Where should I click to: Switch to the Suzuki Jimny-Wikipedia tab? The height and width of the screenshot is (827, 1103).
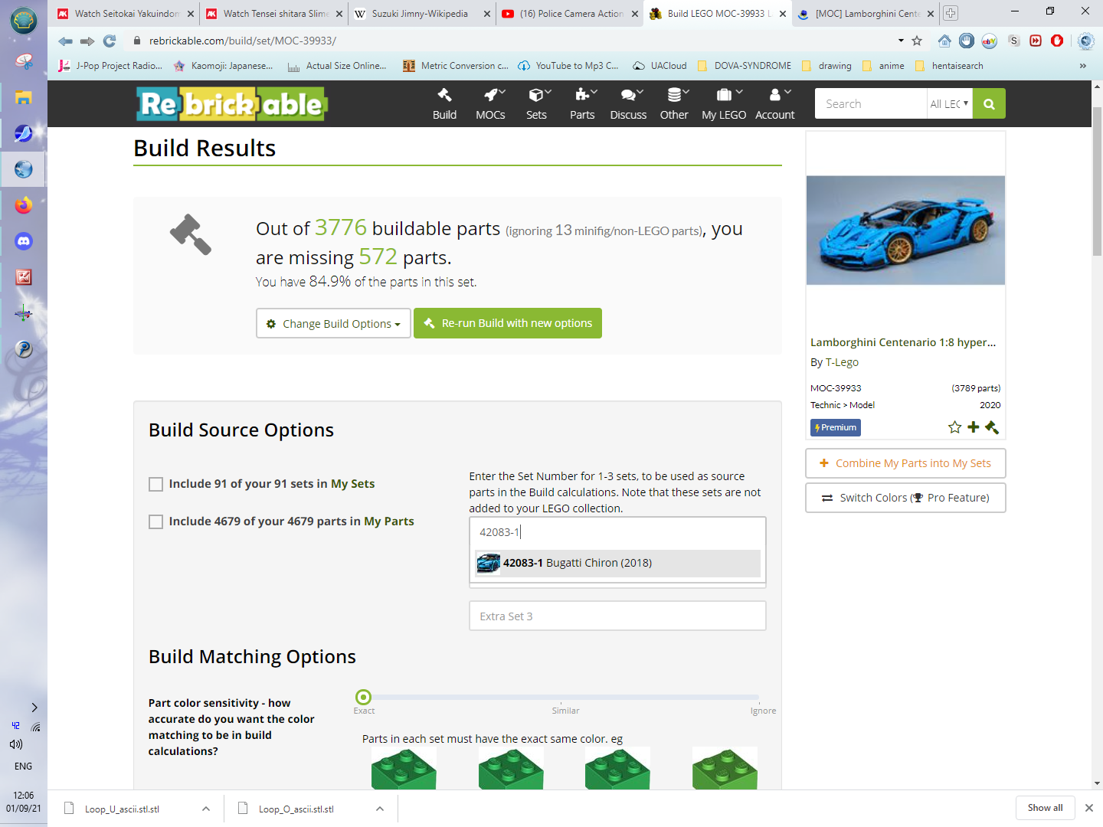click(x=420, y=14)
